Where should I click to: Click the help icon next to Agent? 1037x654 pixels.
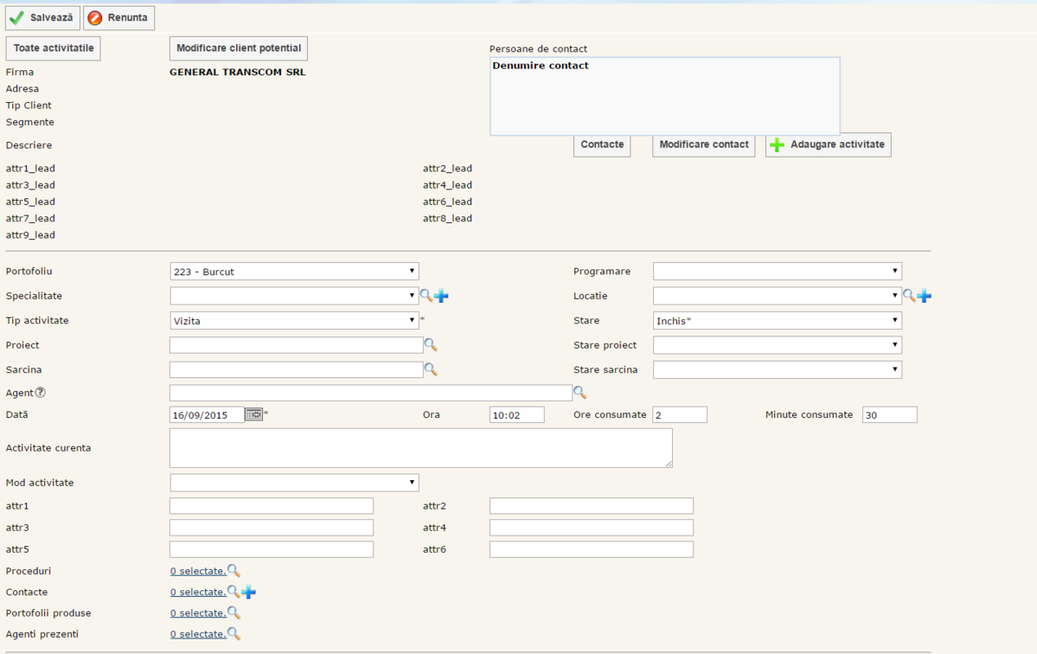[x=41, y=393]
